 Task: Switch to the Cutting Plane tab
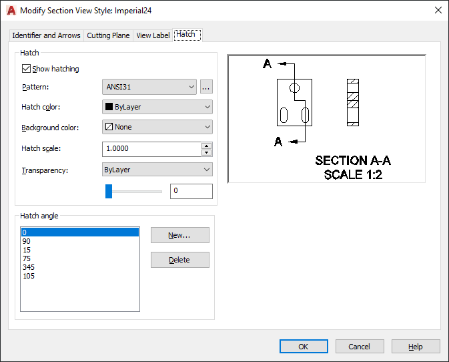pos(108,35)
